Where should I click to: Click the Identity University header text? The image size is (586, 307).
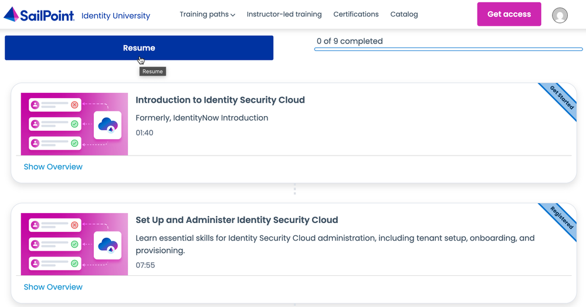tap(116, 16)
